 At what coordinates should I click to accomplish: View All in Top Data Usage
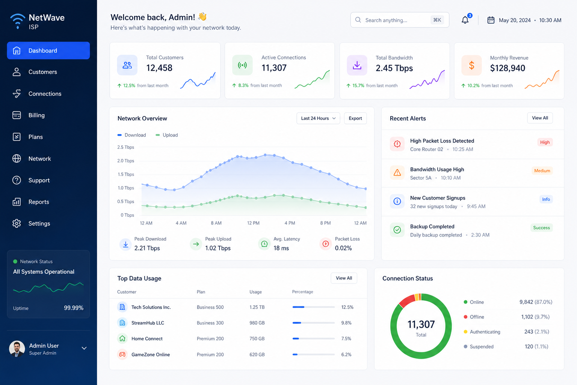pos(344,278)
